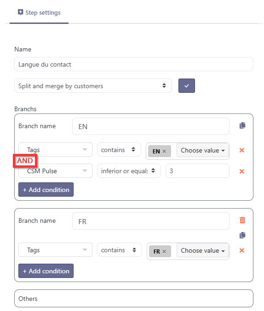This screenshot has height=311, width=264.
Task: Delete the FR branch with trash icon
Action: 242,220
